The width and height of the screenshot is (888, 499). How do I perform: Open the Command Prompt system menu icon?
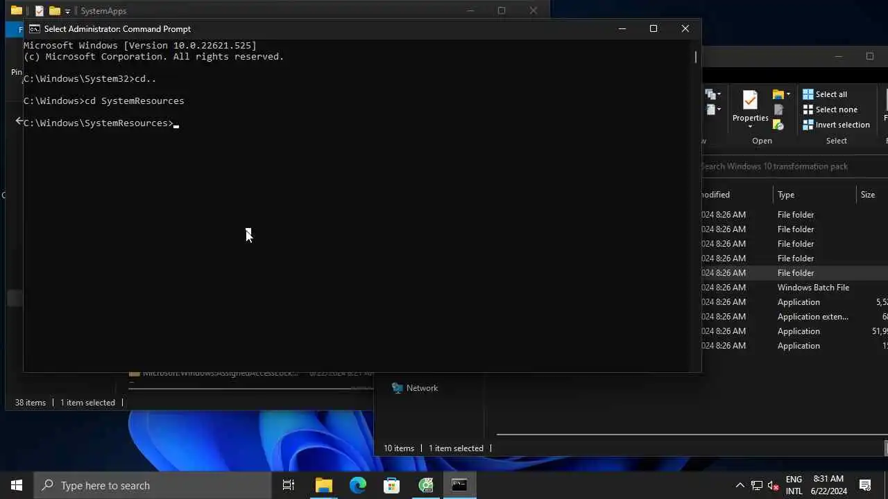[x=34, y=29]
